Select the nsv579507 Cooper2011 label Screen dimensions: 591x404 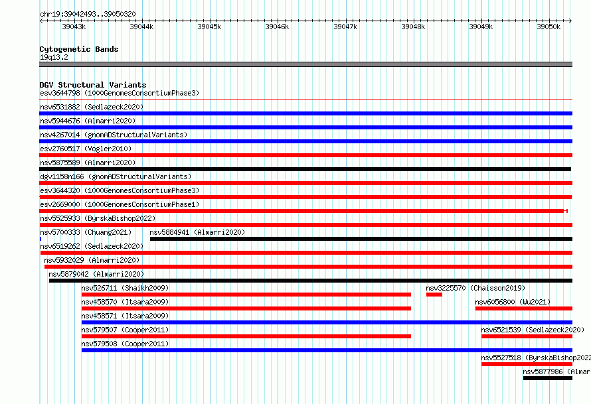(125, 330)
